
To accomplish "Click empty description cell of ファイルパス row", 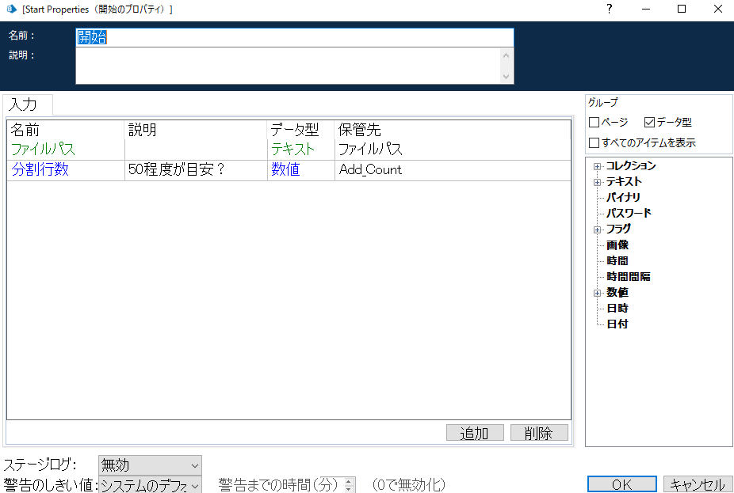I will [x=196, y=150].
